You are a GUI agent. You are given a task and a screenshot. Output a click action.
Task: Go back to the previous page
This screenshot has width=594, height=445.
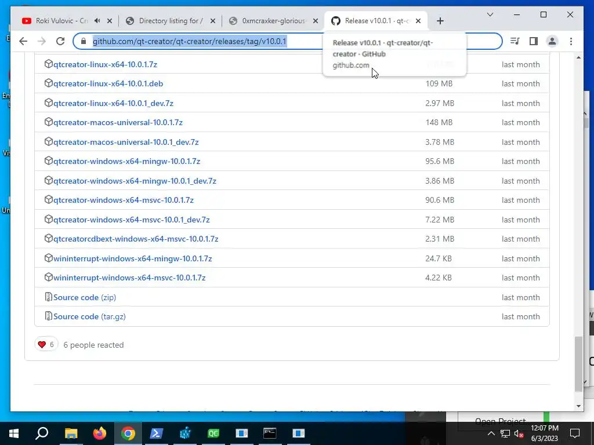tap(23, 41)
